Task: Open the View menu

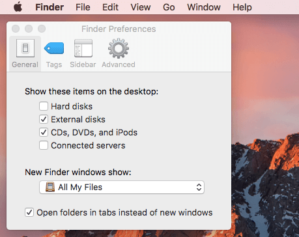Action: coord(141,7)
